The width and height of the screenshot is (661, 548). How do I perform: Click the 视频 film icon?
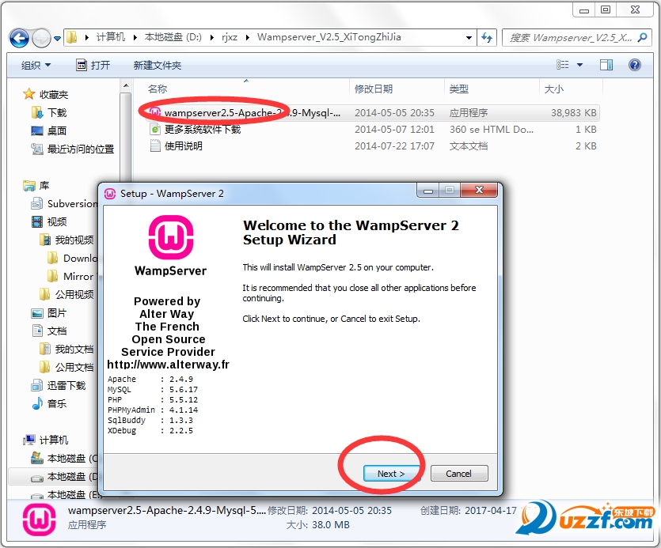37,221
